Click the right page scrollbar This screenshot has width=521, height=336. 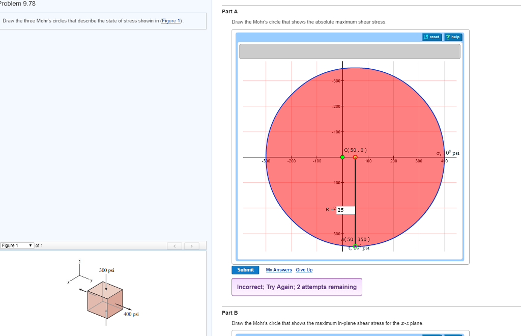[518, 168]
